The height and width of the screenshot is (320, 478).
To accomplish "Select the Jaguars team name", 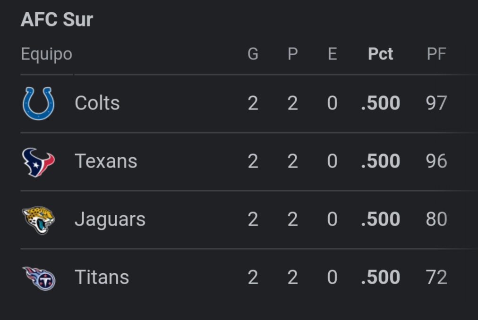I will click(110, 219).
